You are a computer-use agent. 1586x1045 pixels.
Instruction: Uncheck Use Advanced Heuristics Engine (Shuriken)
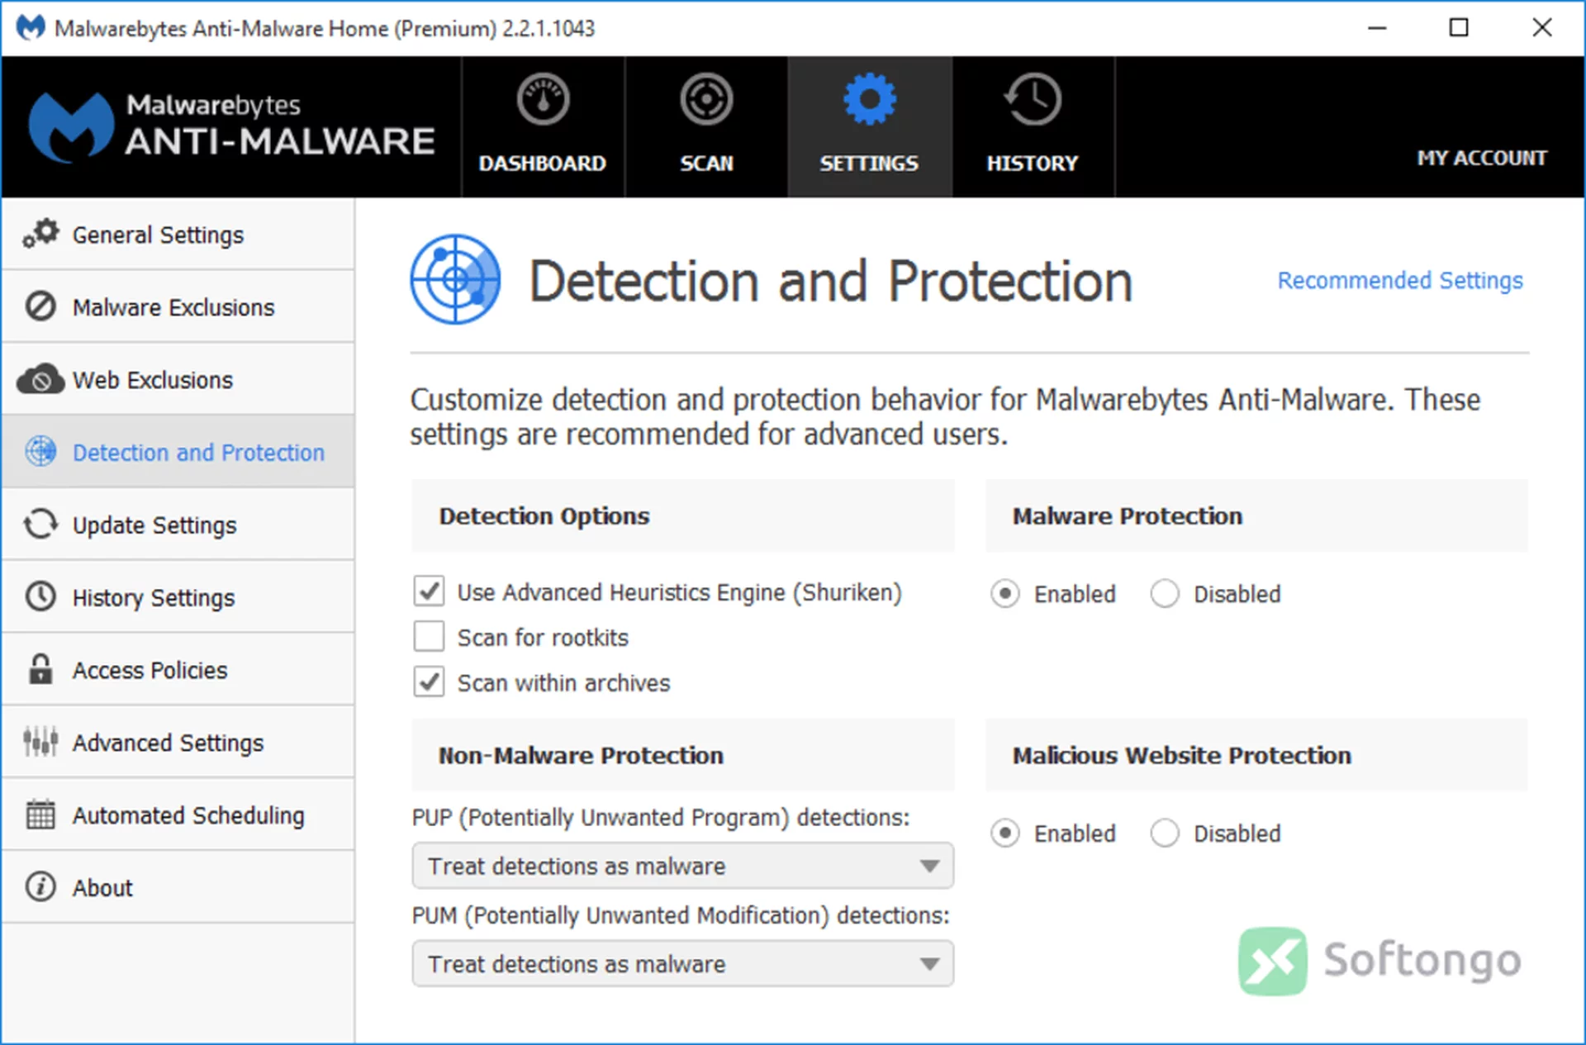click(429, 591)
